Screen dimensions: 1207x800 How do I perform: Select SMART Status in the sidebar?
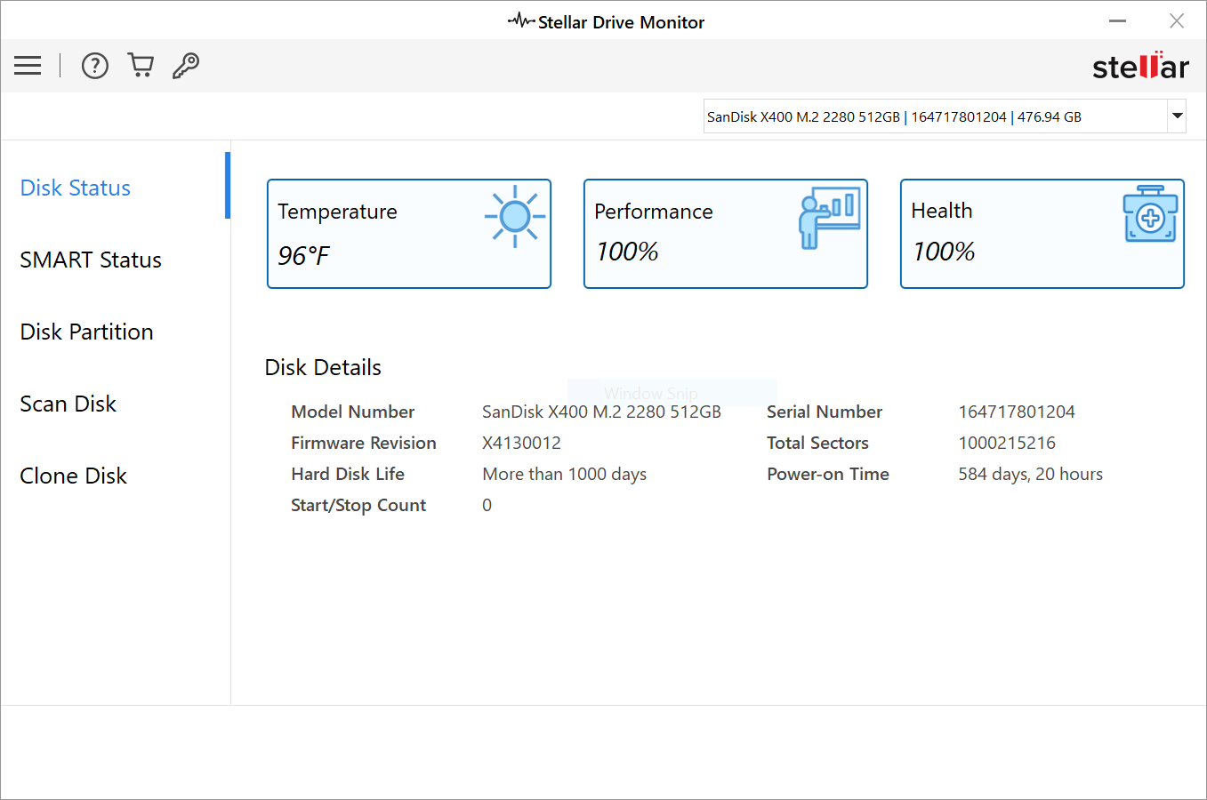point(90,260)
